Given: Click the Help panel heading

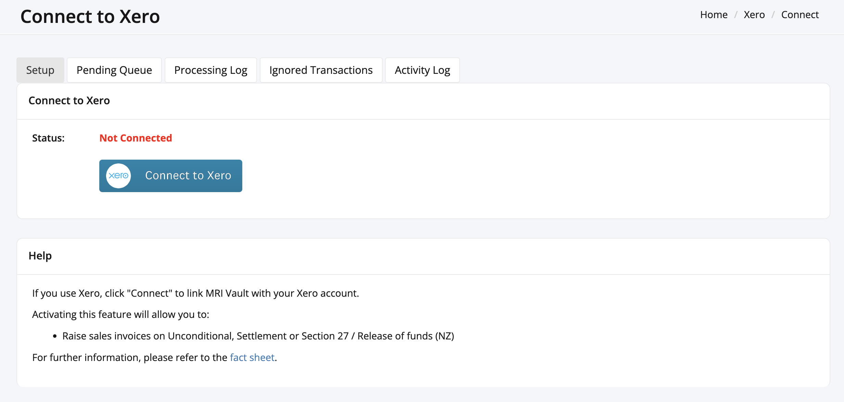Looking at the screenshot, I should (40, 256).
